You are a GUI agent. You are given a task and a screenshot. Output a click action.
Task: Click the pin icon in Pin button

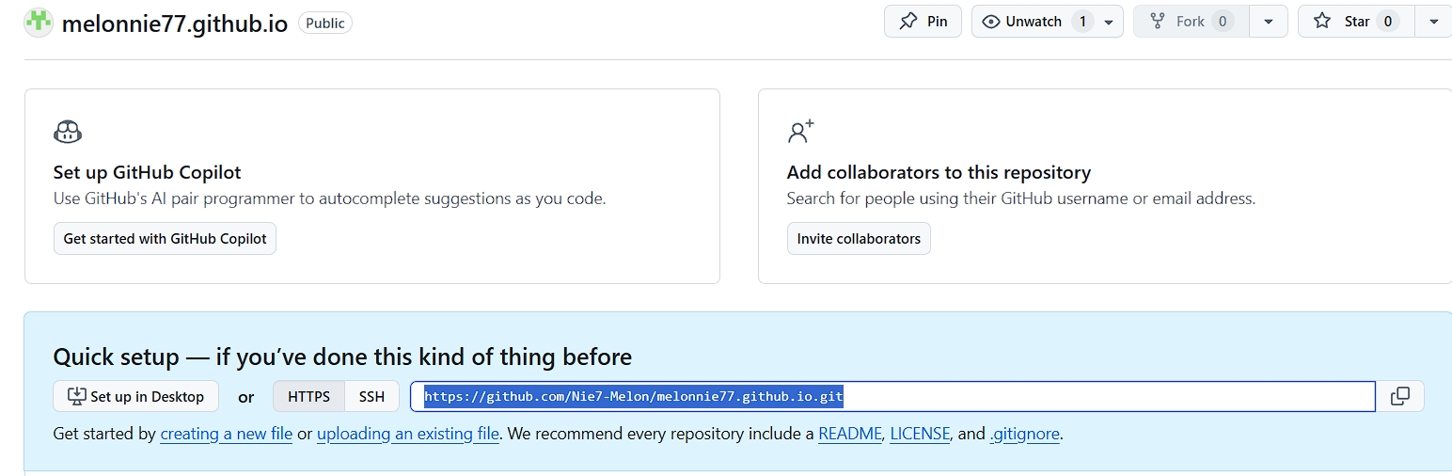tap(907, 21)
